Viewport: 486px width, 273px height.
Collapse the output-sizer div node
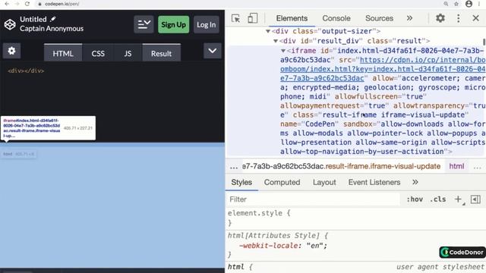(x=268, y=31)
